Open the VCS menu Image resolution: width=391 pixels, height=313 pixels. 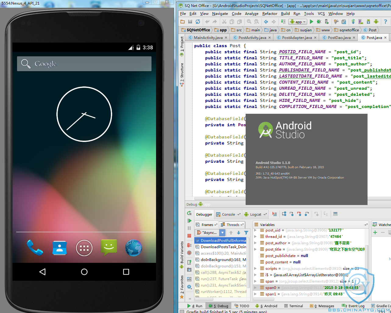321,14
